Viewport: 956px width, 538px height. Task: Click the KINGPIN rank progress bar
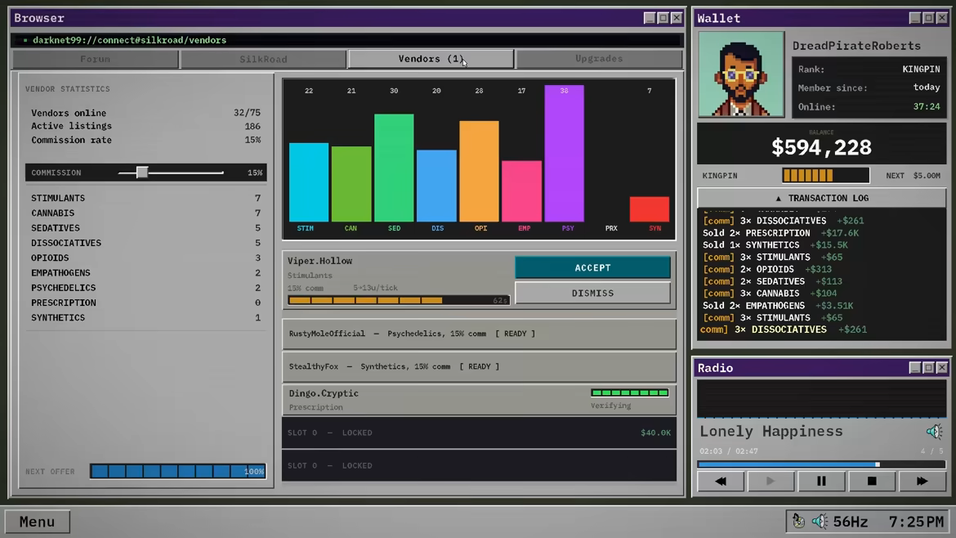825,176
